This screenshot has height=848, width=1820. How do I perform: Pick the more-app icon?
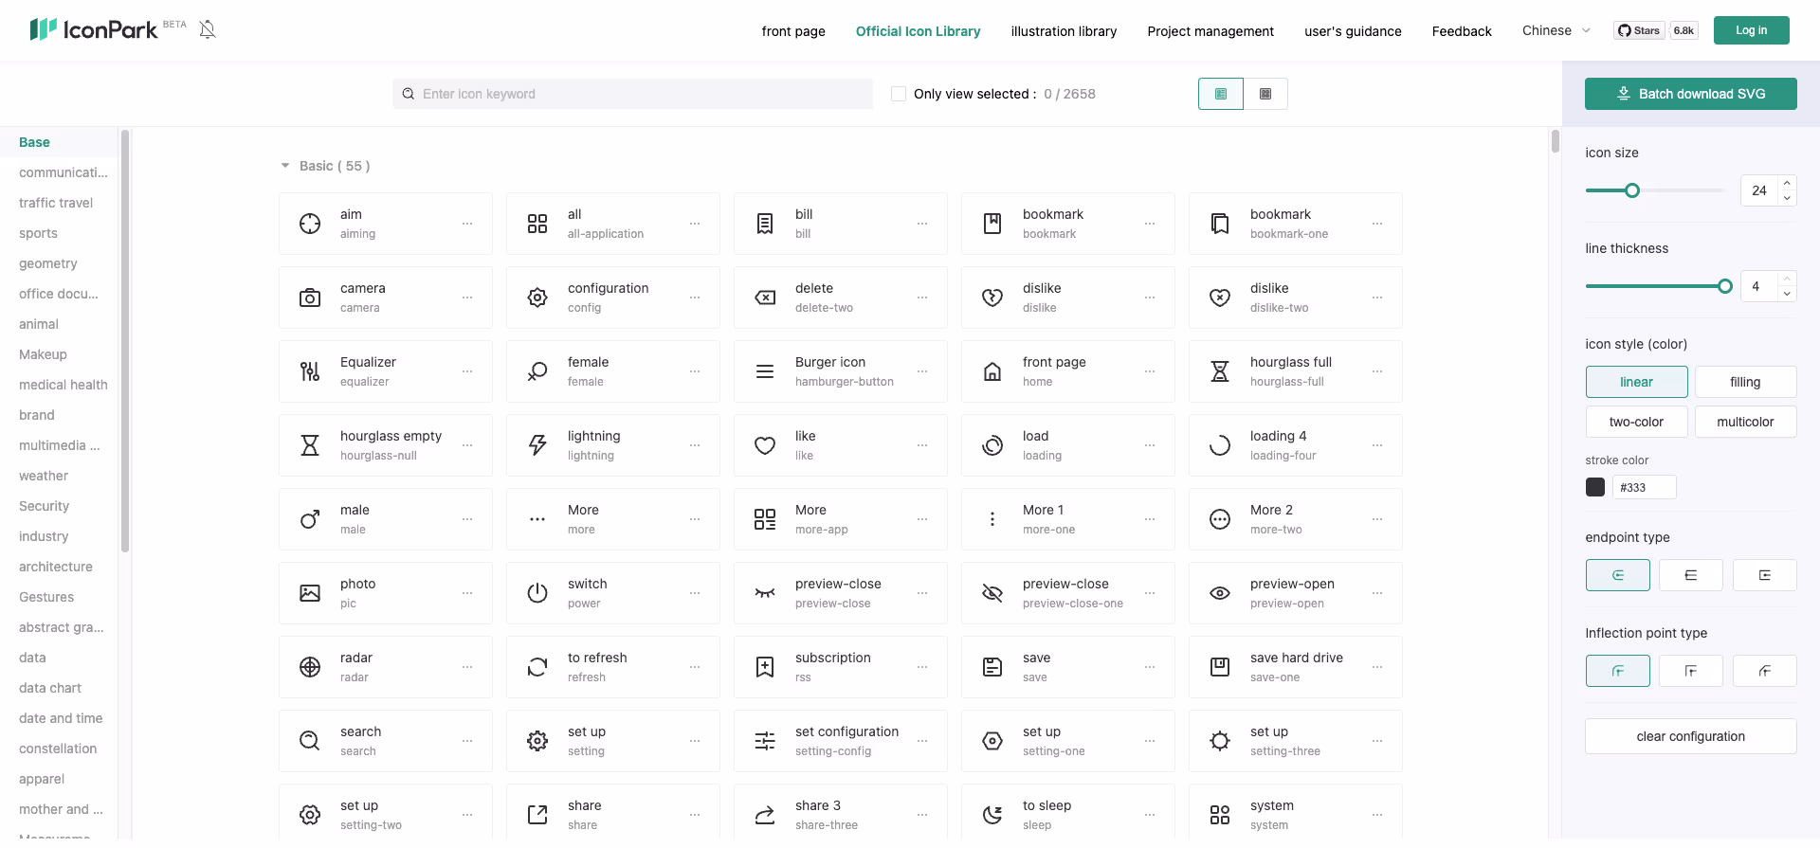coord(765,519)
